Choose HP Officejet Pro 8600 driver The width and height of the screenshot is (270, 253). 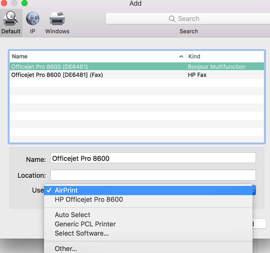pyautogui.click(x=89, y=199)
